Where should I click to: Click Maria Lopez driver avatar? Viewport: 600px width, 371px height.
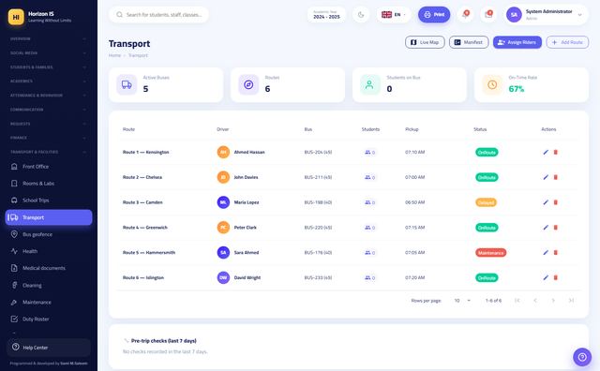223,202
